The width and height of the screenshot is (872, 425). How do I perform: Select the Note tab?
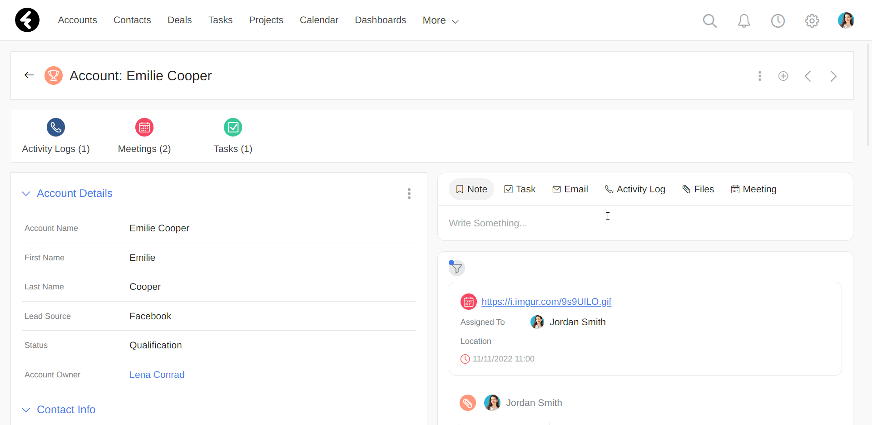pyautogui.click(x=471, y=189)
